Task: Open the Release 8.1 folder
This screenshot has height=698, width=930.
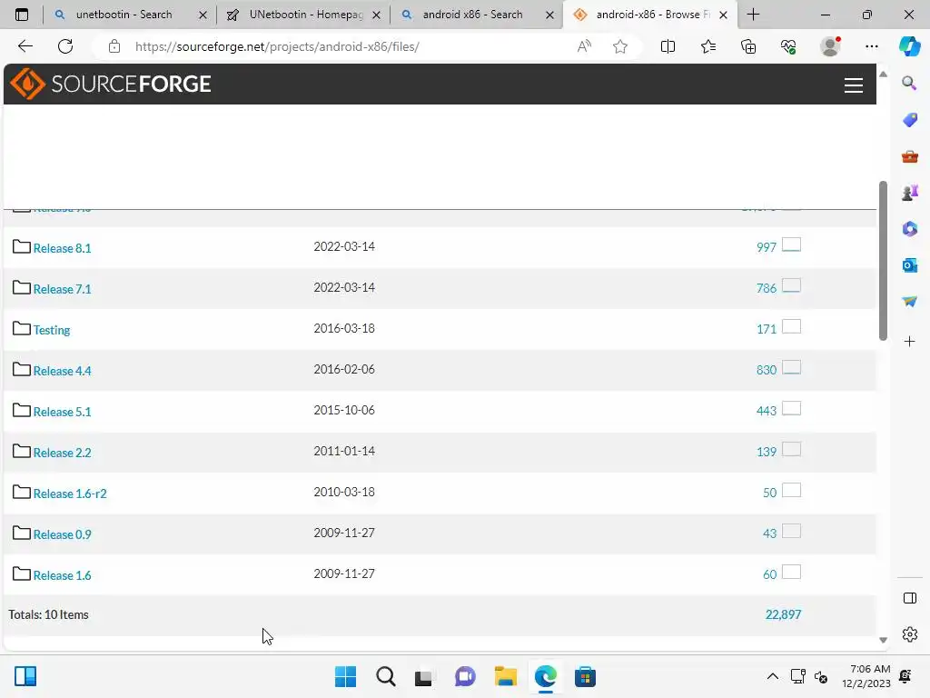Action: tap(62, 248)
